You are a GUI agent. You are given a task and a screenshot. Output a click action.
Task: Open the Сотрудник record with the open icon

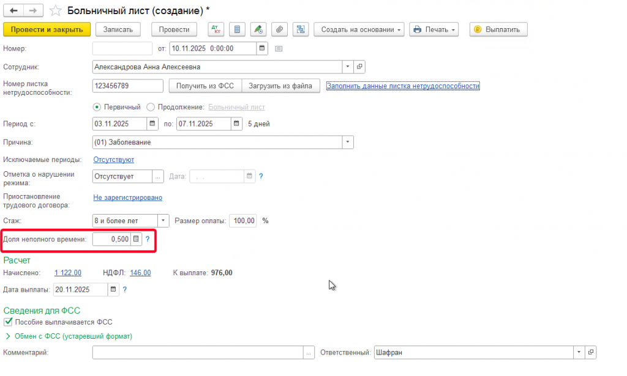coord(359,67)
